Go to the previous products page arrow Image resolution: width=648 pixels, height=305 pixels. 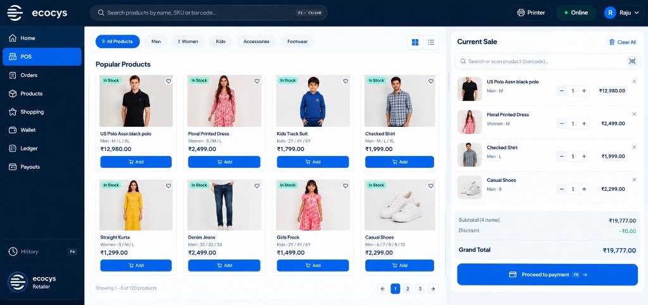click(383, 289)
